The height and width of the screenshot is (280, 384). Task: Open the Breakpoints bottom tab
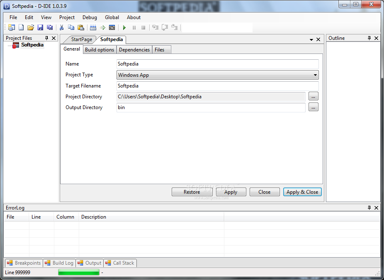coord(24,263)
